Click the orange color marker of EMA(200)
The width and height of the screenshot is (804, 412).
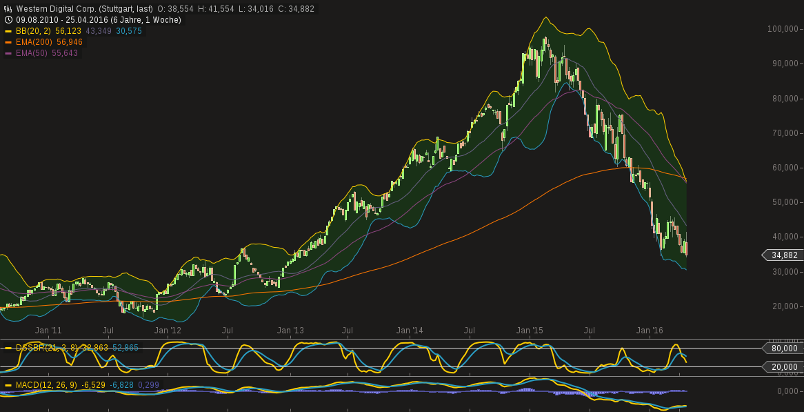click(x=8, y=42)
